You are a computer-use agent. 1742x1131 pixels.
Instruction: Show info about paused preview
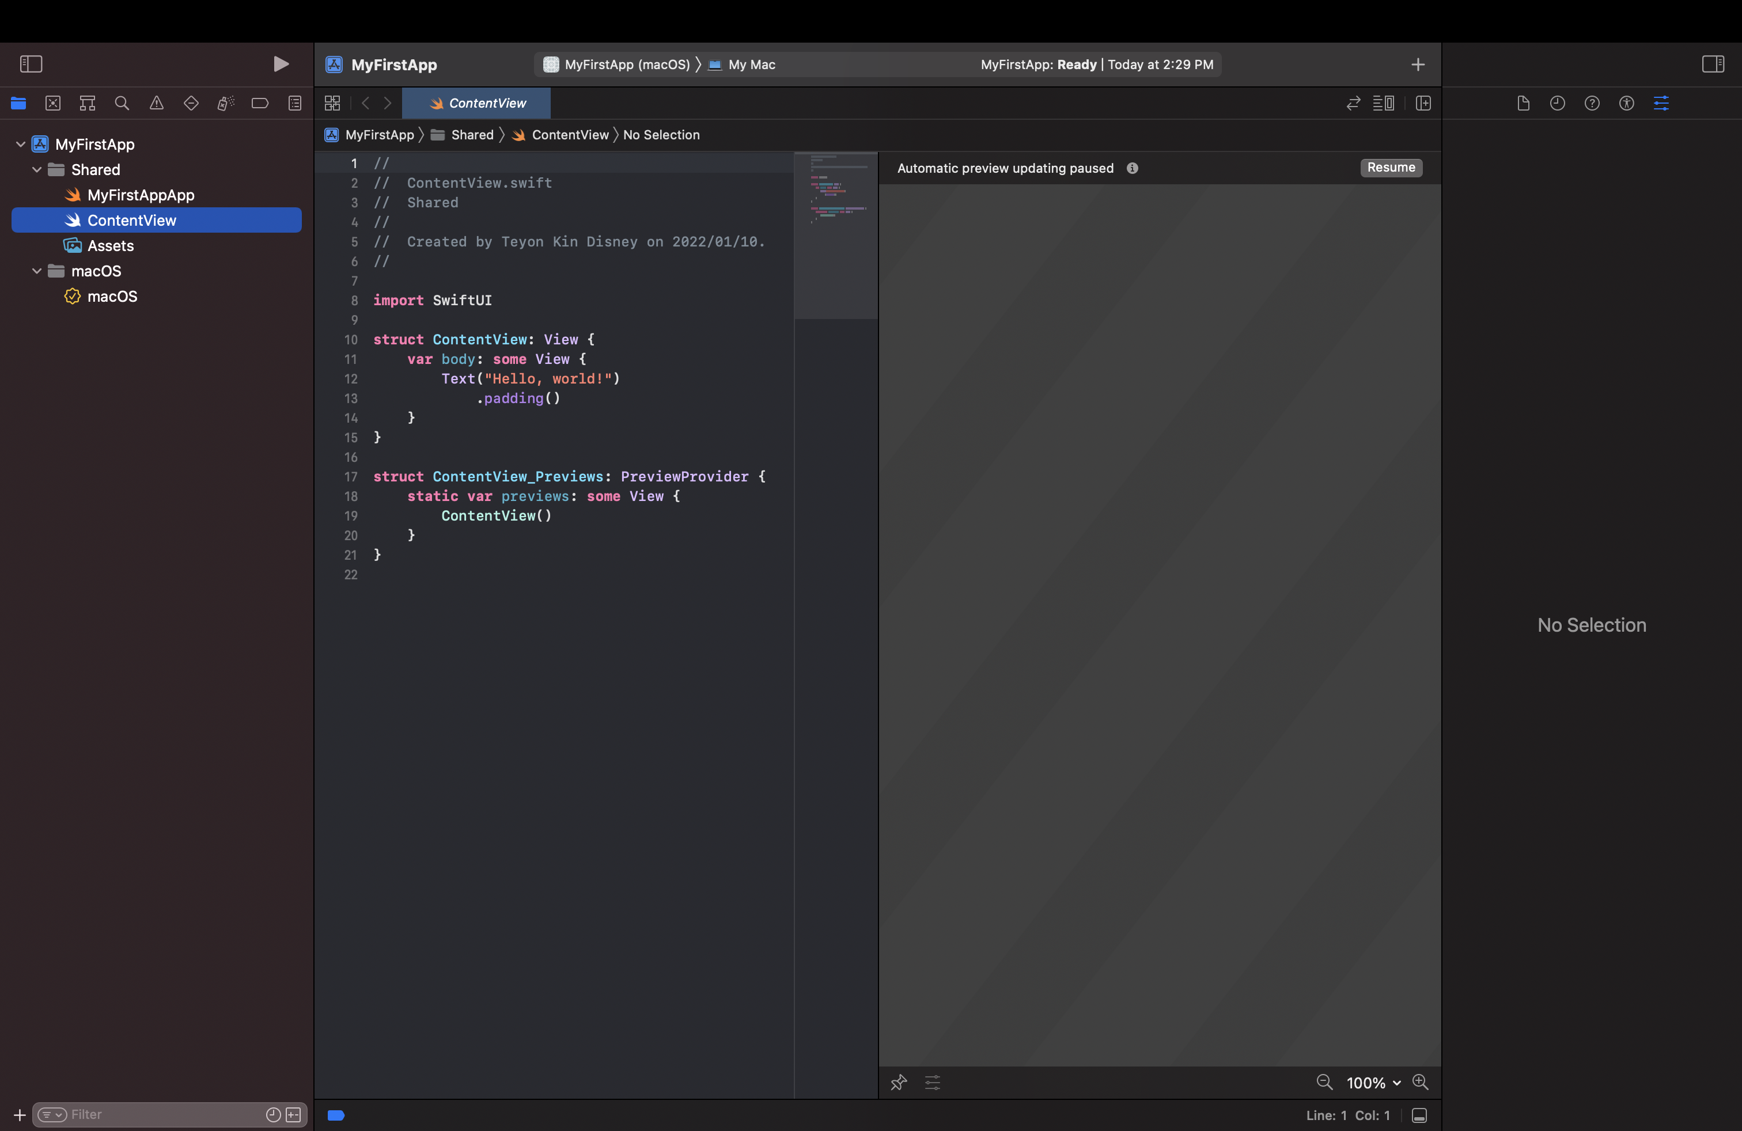click(1133, 168)
